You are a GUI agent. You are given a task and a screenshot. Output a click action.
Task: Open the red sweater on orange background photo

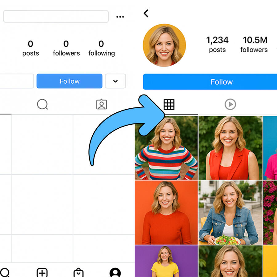pos(166,212)
